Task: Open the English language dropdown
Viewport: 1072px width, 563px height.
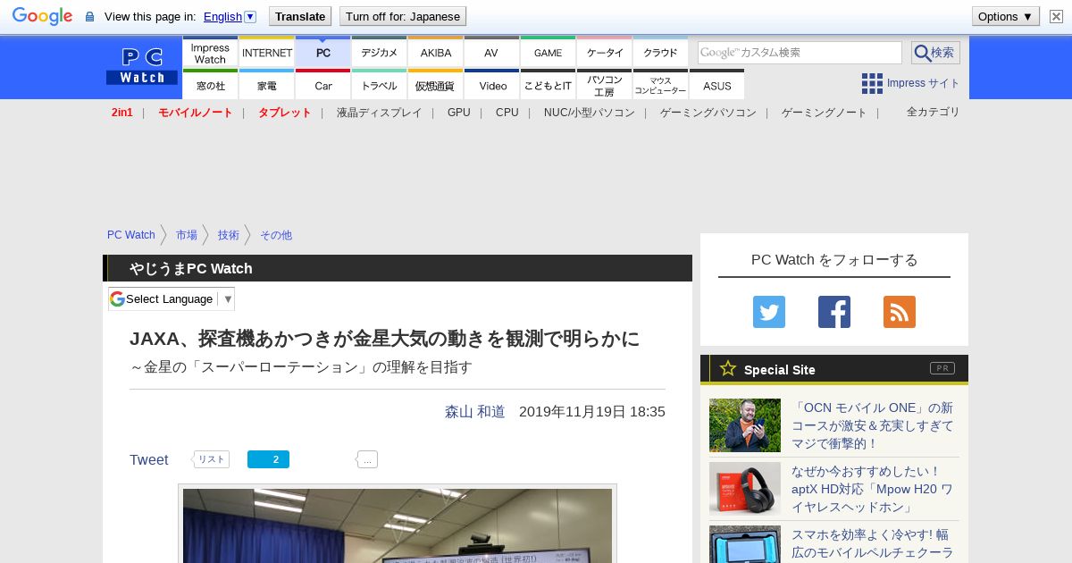Action: click(230, 16)
